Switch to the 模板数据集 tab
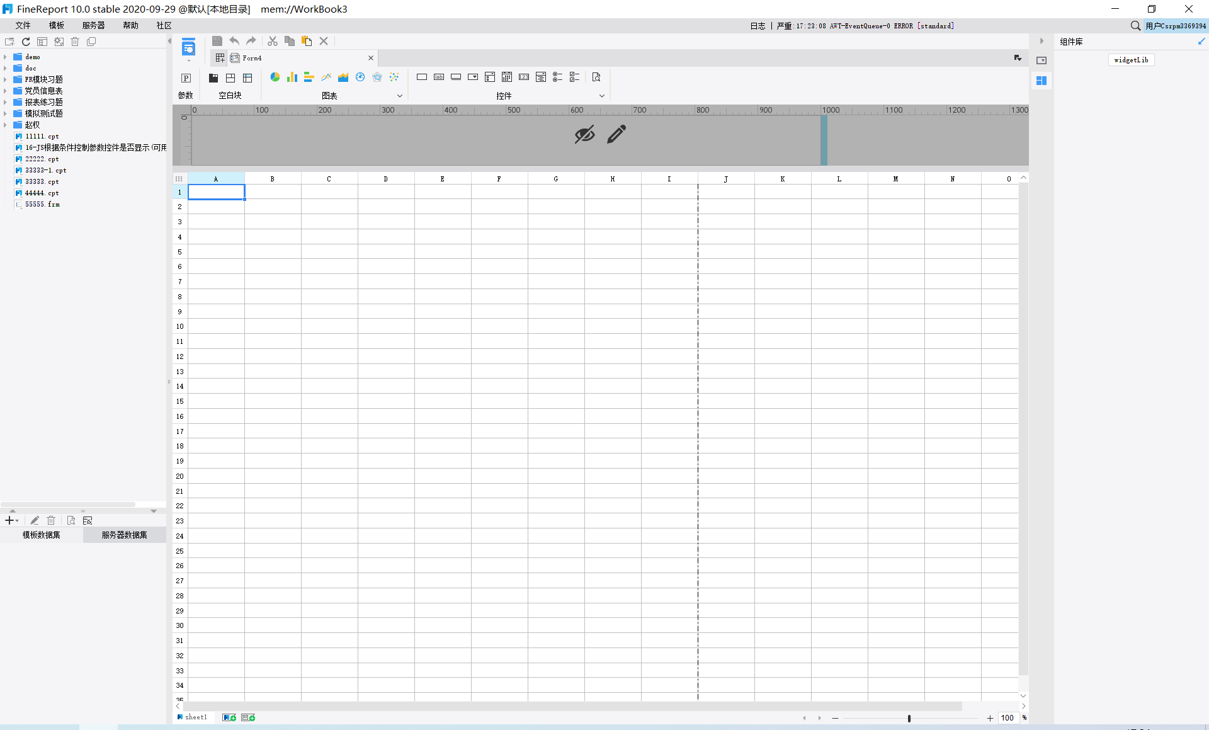This screenshot has height=730, width=1209. tap(42, 535)
